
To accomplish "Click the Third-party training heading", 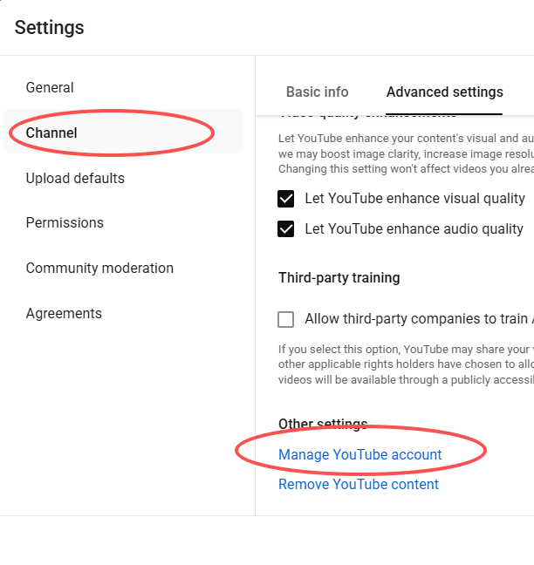I will (x=339, y=278).
